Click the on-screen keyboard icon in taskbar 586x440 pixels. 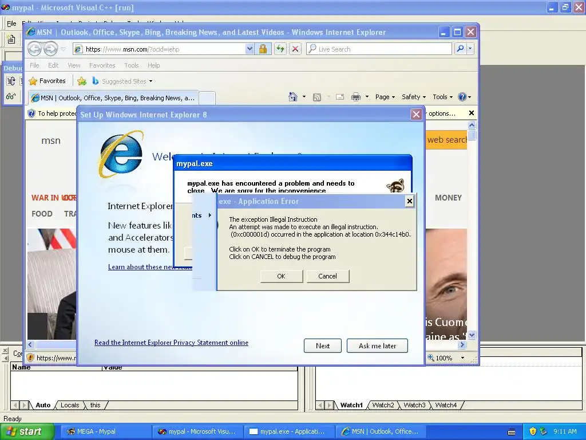point(512,432)
